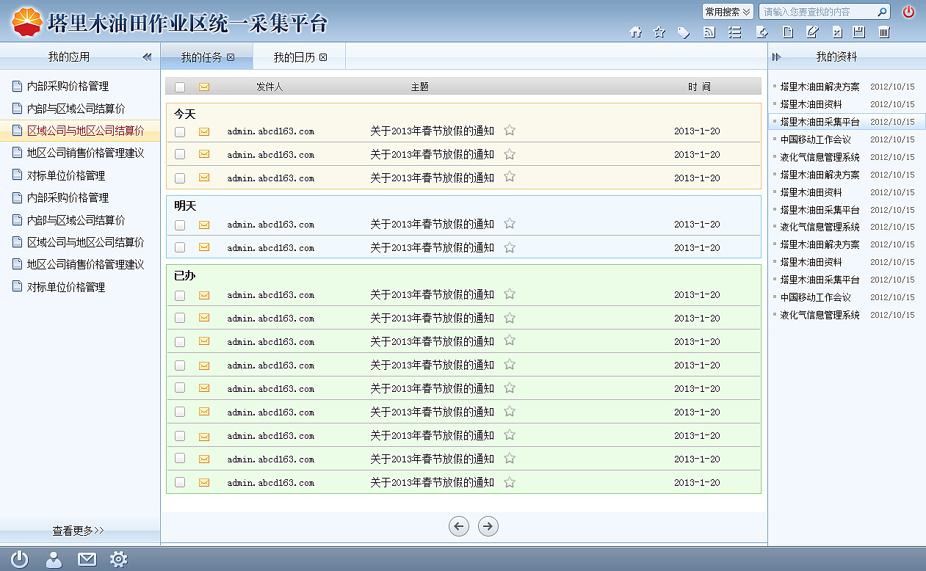The width and height of the screenshot is (926, 571).
Task: Click the 我的应用 panel title
Action: [x=69, y=57]
